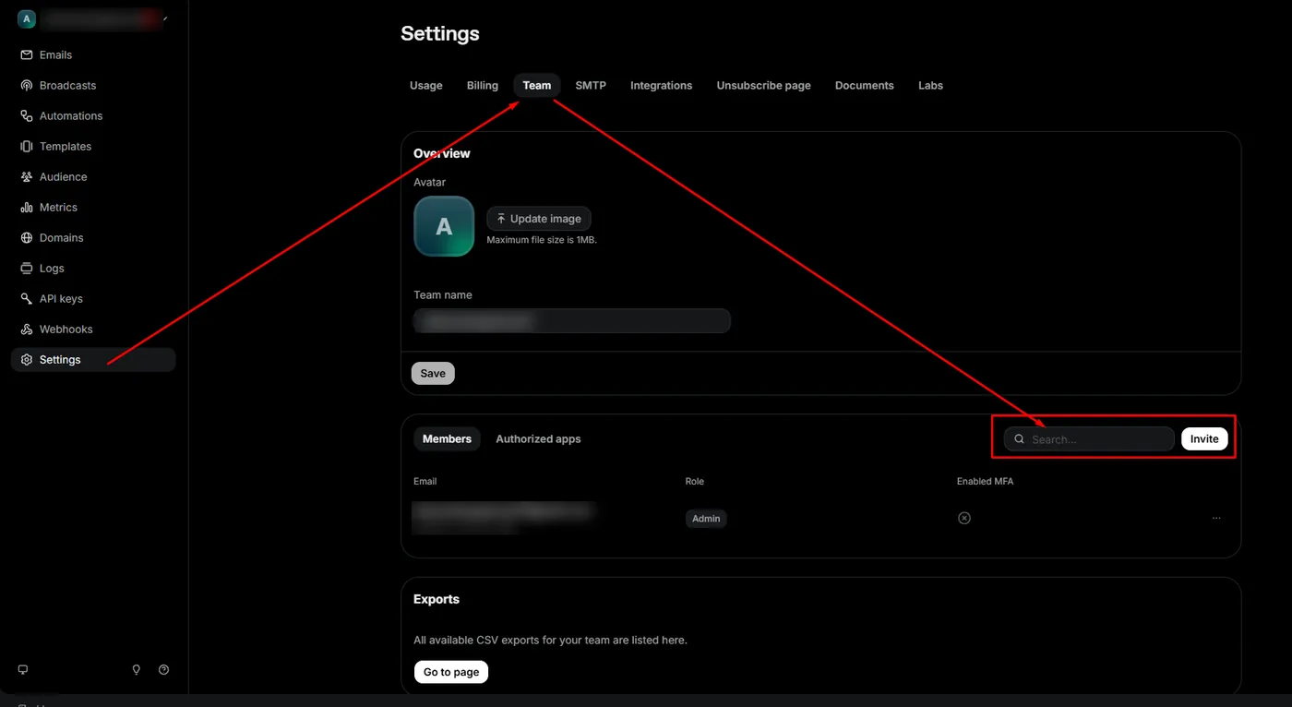Click the Enabled MFA column header
The height and width of the screenshot is (707, 1292).
985,482
